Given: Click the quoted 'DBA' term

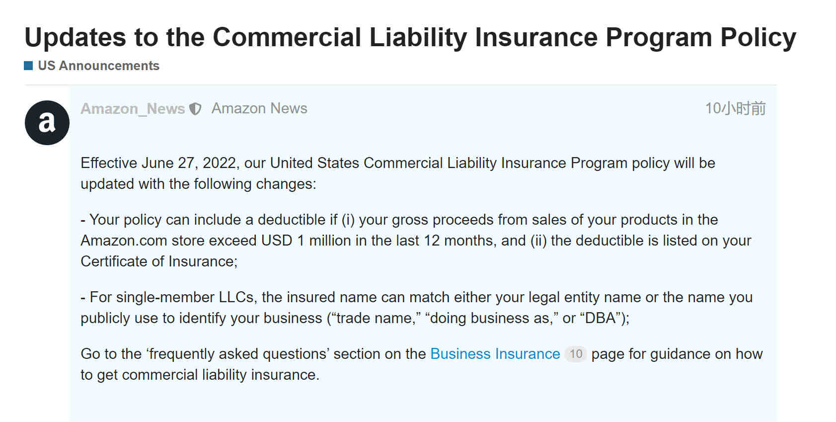Looking at the screenshot, I should [x=601, y=318].
